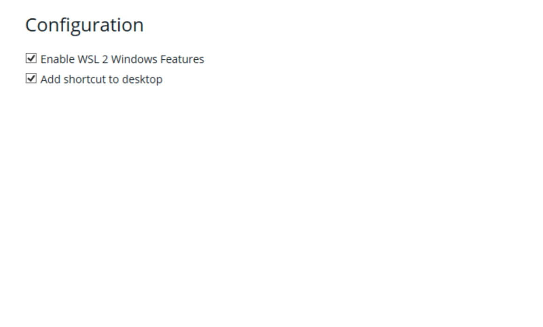Screen dimensions: 543x327
Task: Click the 'Enable WSL 2 Windows Features' label text
Action: pos(122,59)
